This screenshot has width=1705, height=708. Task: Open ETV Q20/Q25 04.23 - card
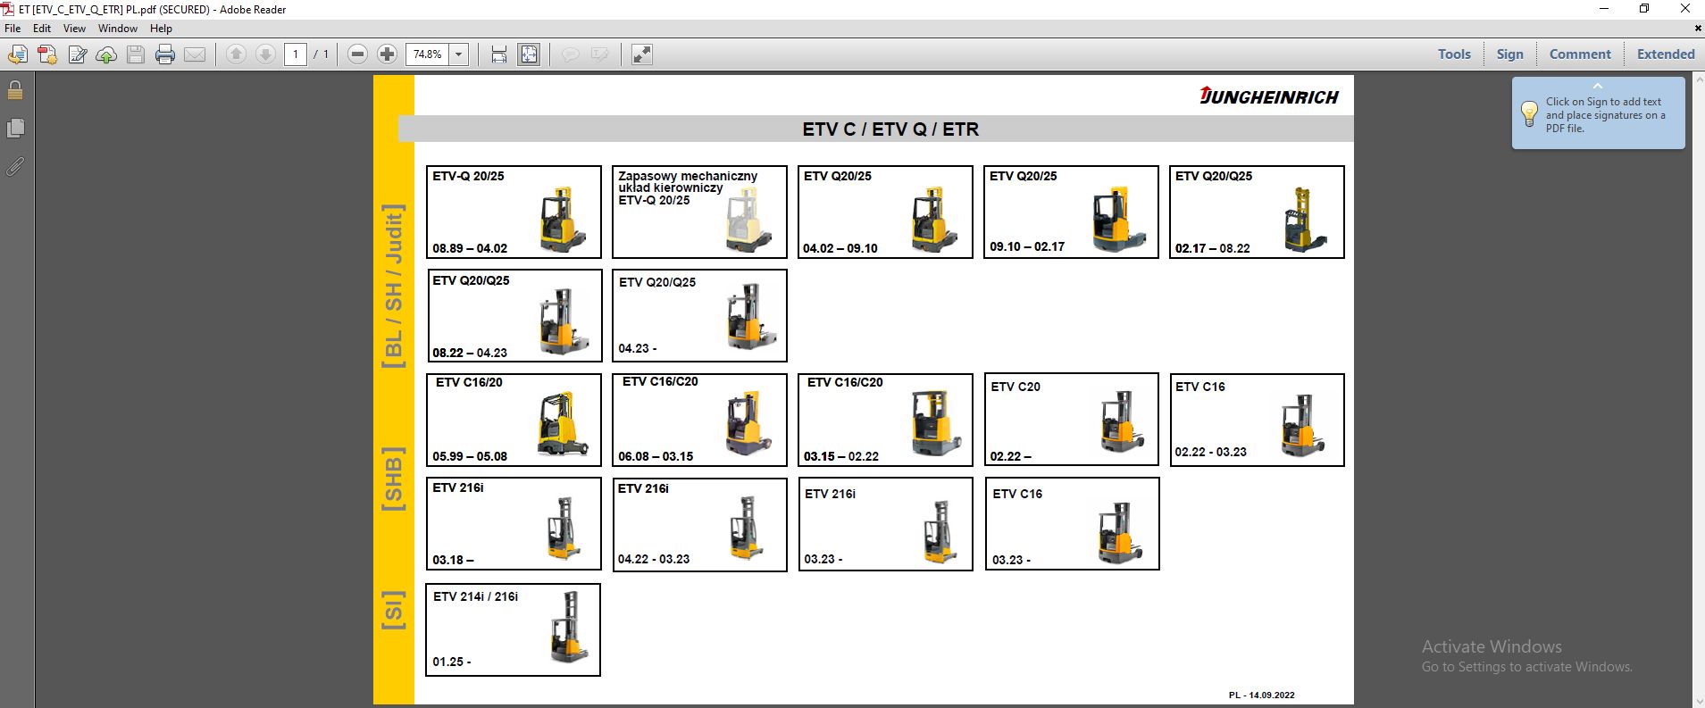(699, 316)
